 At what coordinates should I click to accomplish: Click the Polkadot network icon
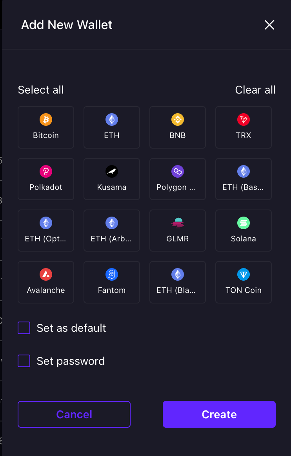[46, 171]
